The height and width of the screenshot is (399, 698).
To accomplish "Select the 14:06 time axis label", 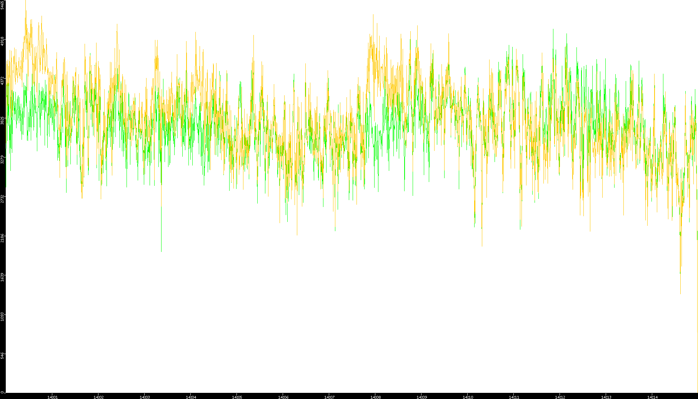I will point(283,397).
